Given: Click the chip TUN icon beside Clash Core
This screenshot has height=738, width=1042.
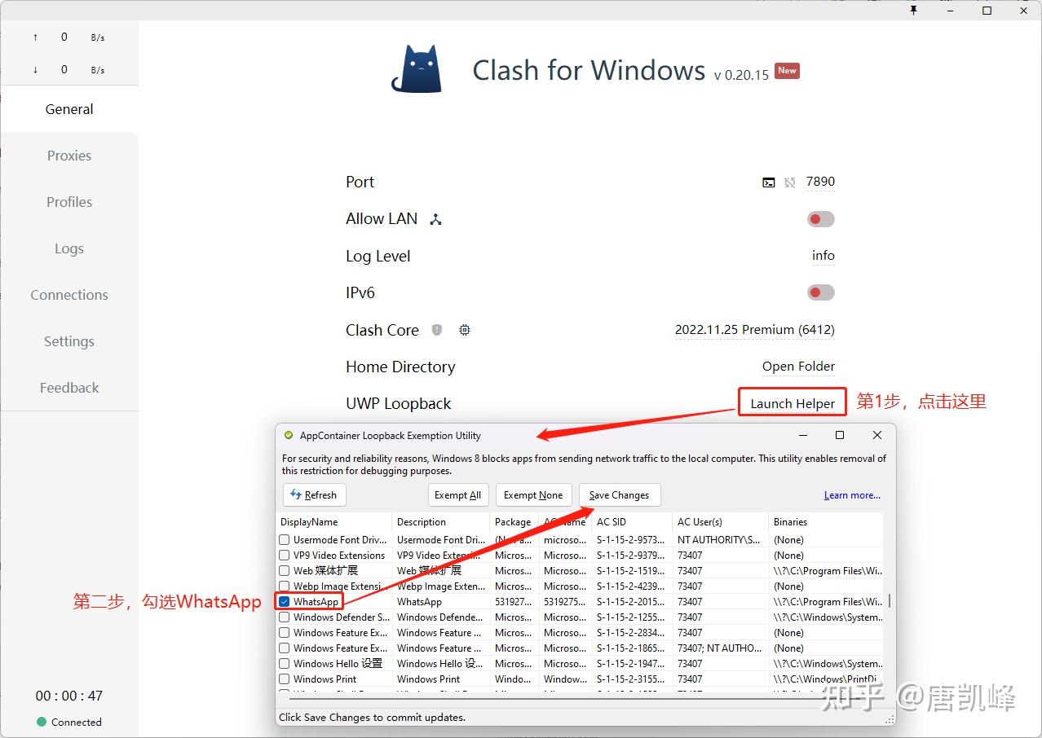Looking at the screenshot, I should tap(465, 330).
